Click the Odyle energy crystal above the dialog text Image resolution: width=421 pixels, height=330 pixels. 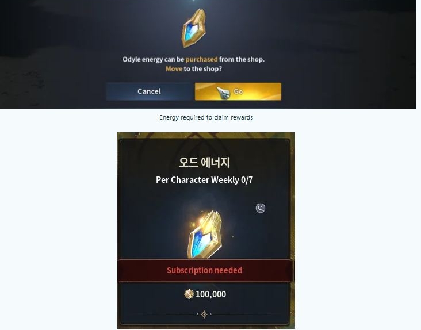[194, 28]
